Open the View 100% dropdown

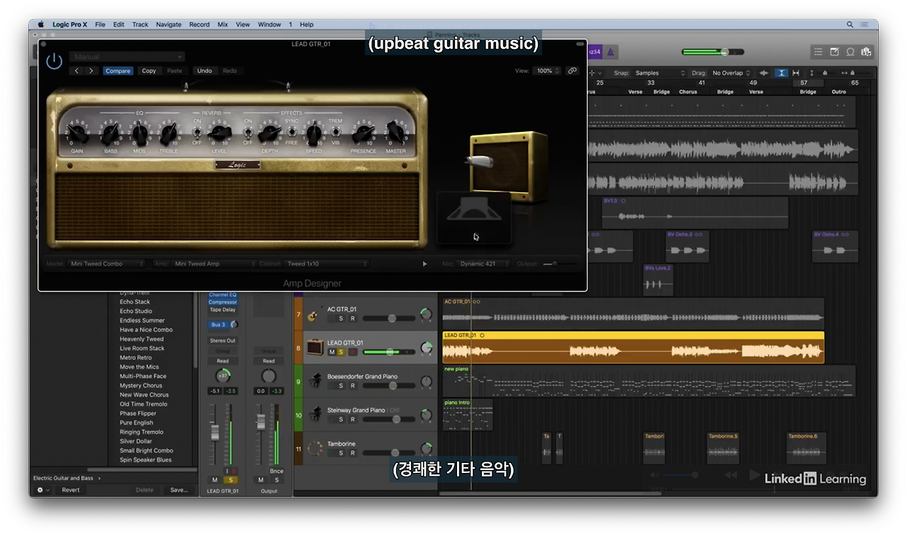pyautogui.click(x=548, y=71)
